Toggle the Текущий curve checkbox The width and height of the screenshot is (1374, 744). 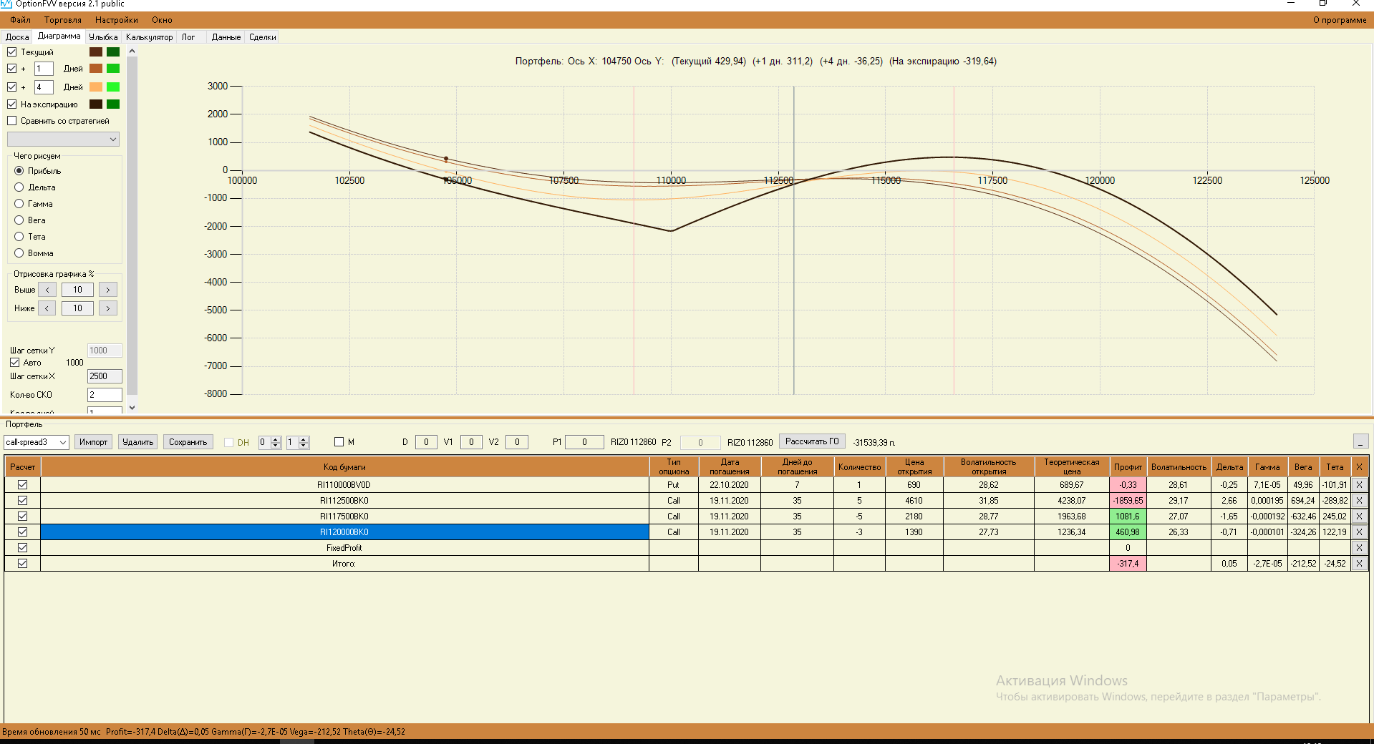point(12,52)
